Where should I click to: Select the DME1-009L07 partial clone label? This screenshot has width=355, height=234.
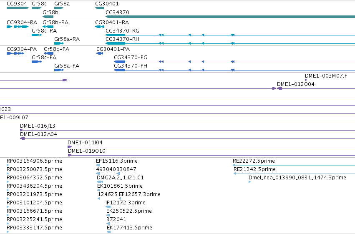14,118
